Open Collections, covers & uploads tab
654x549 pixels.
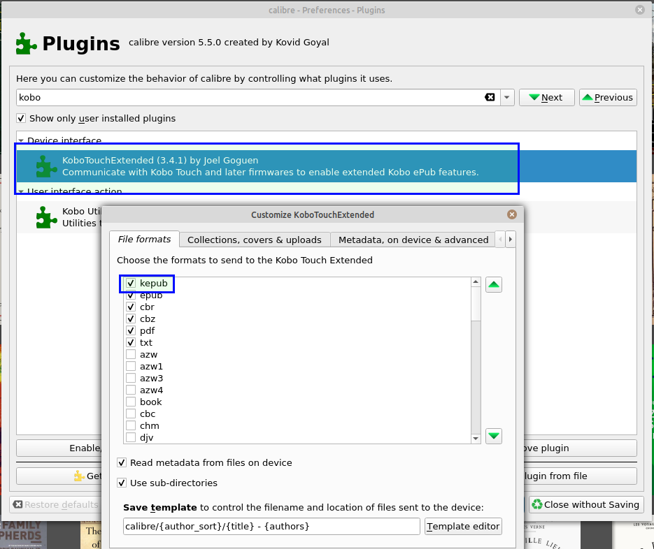click(255, 240)
